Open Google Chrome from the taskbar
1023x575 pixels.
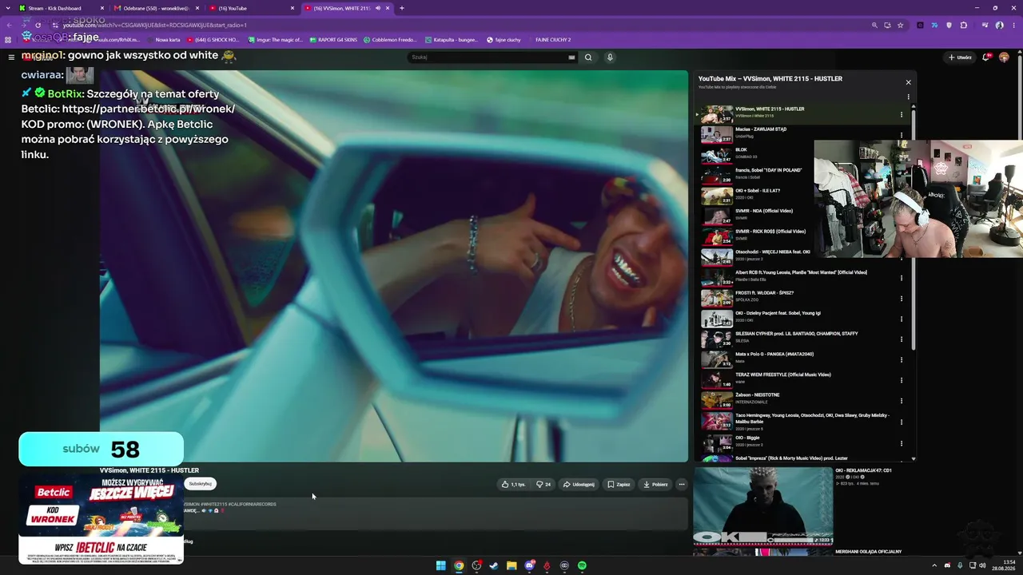pyautogui.click(x=459, y=565)
